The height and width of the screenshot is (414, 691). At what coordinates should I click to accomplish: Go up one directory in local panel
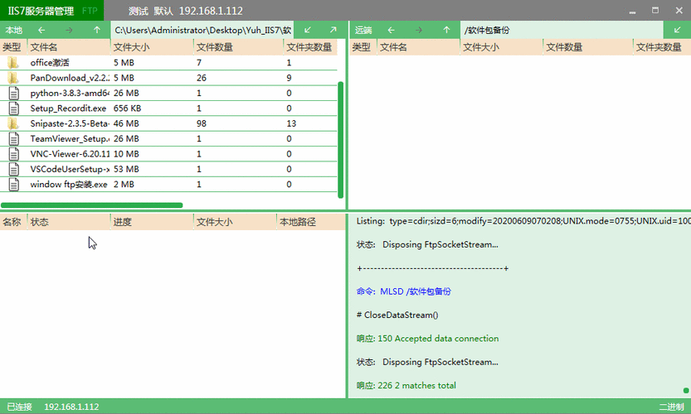click(96, 30)
